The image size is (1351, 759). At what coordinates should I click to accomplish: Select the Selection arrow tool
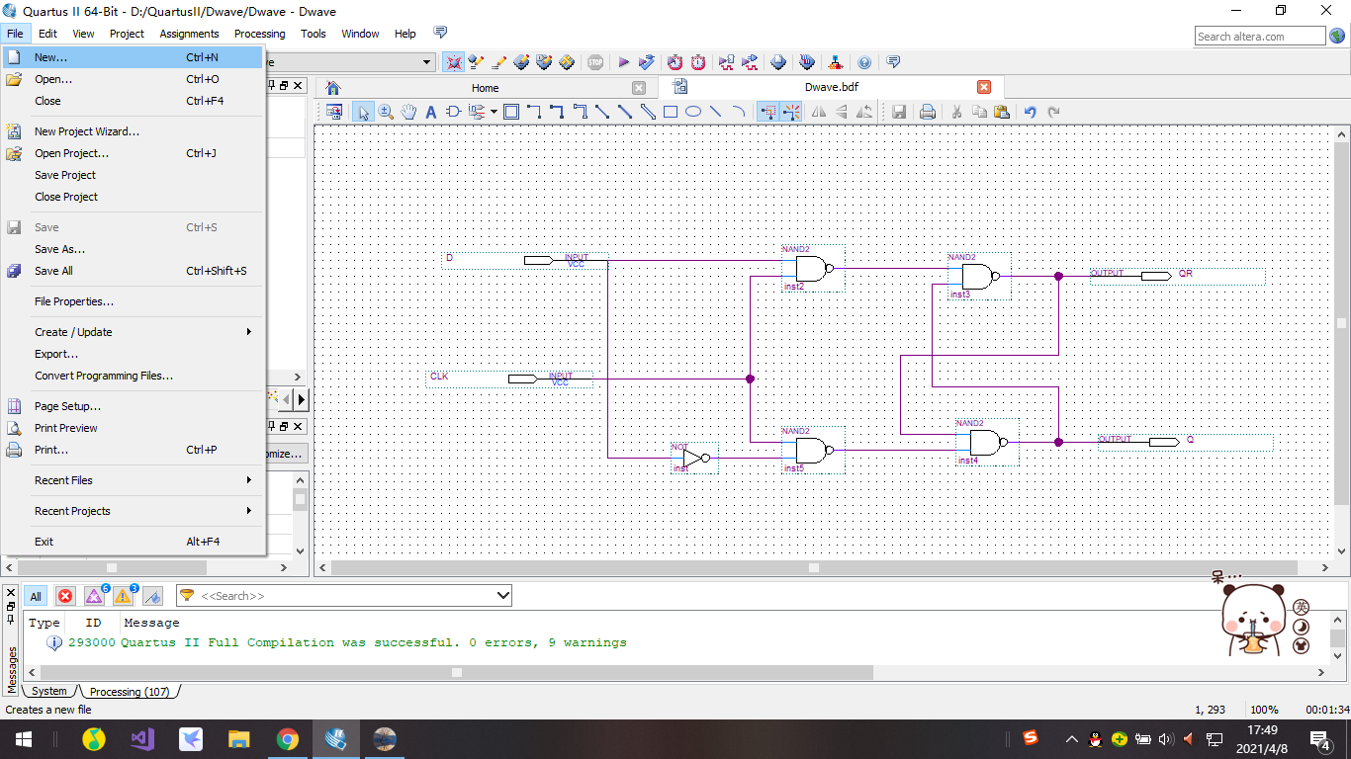pyautogui.click(x=364, y=112)
